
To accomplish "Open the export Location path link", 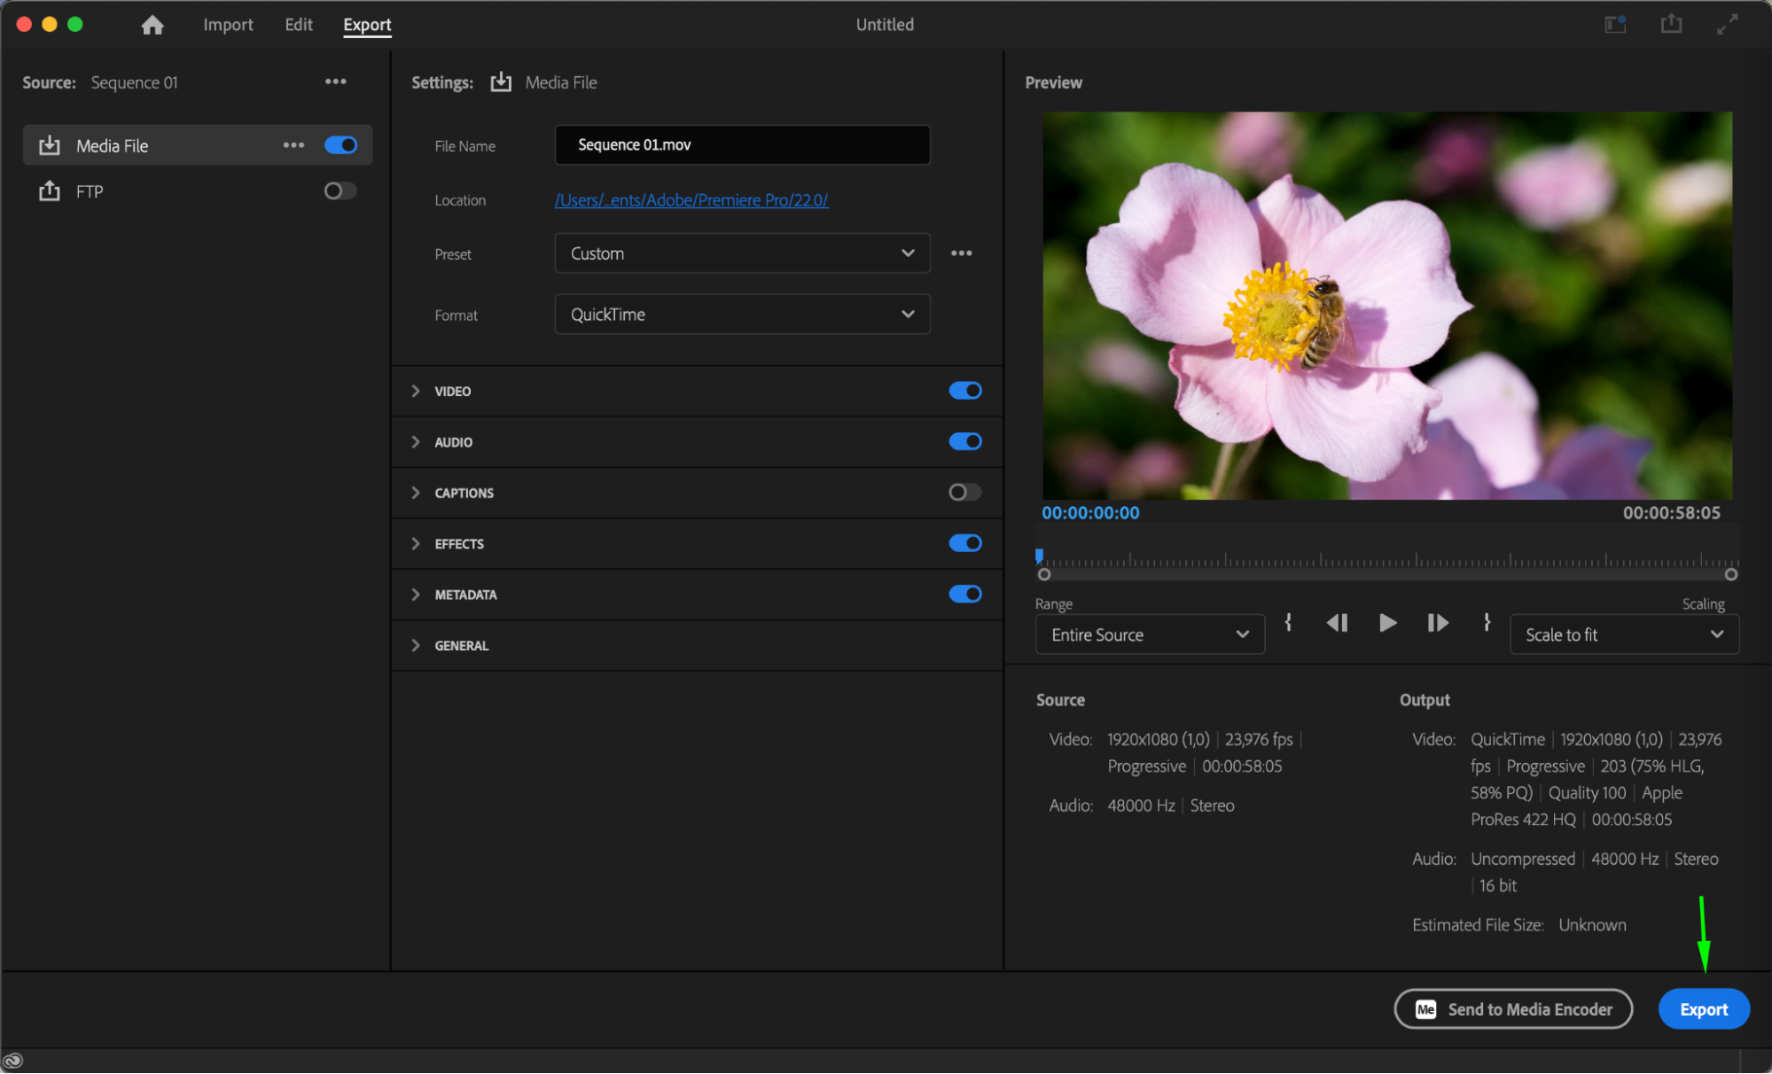I will click(691, 200).
